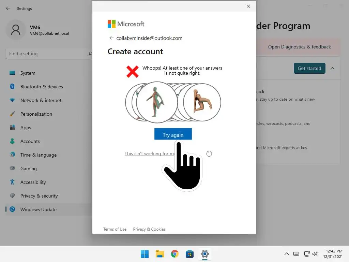349x262 pixels.
Task: Click the Apps icon in sidebar
Action: click(x=12, y=128)
